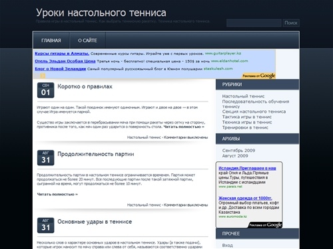Open the О САЙТЕ menu item

coord(87,41)
